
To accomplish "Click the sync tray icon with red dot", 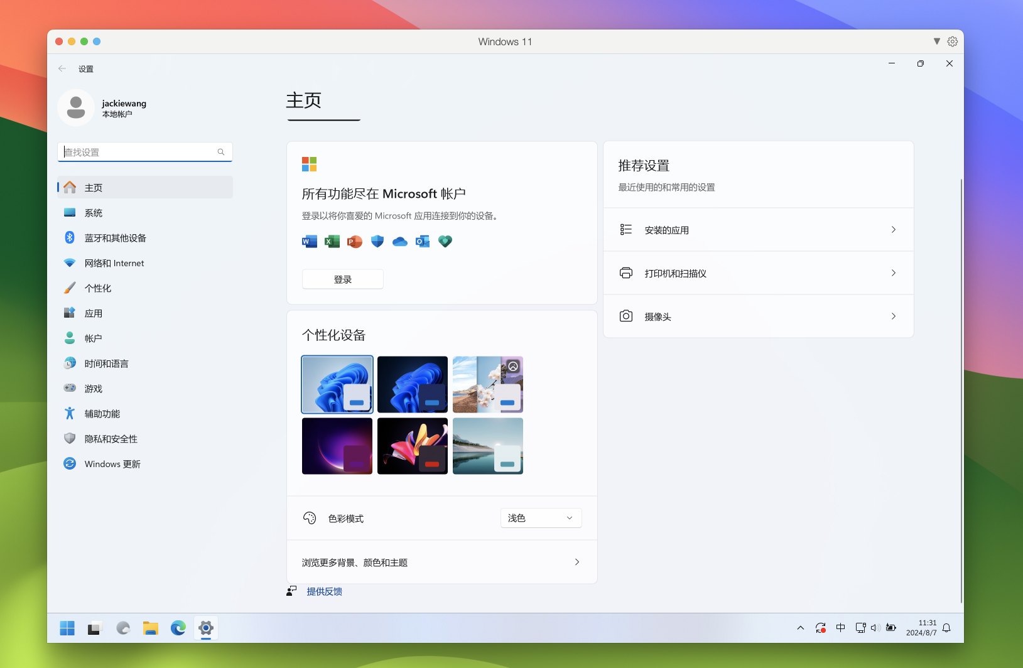I will click(820, 628).
